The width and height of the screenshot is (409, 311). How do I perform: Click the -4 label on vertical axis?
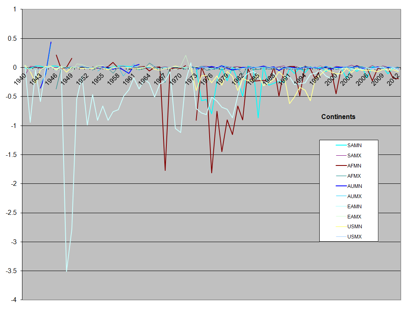click(13, 300)
